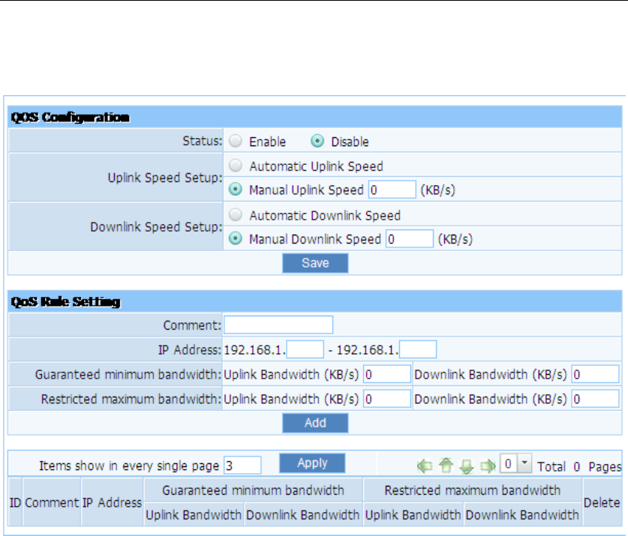This screenshot has height=536, width=628.
Task: Focus Manual Uplink Speed value field
Action: coord(392,190)
